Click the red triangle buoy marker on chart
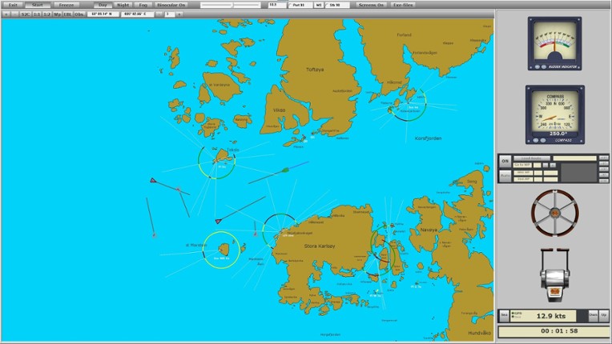The width and height of the screenshot is (612, 344). [x=152, y=181]
